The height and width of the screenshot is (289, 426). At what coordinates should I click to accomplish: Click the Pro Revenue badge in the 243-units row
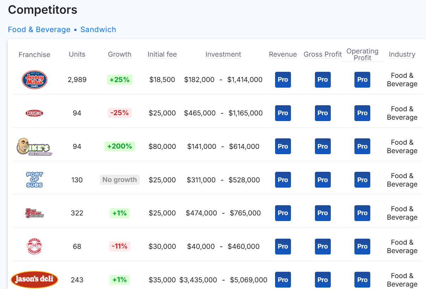pyautogui.click(x=283, y=280)
